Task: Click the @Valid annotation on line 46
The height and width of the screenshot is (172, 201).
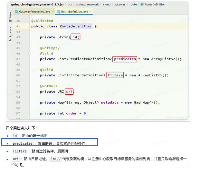Action: click(x=46, y=53)
